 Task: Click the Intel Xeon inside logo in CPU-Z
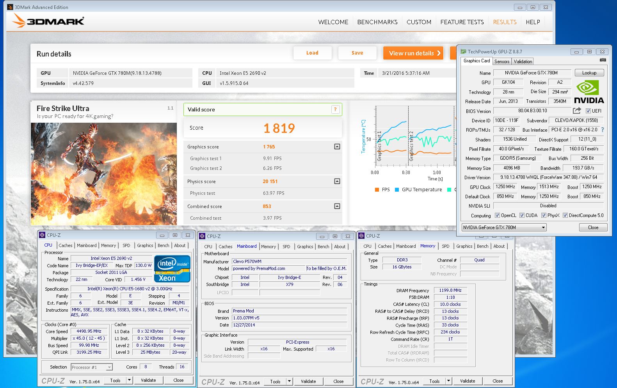[172, 268]
